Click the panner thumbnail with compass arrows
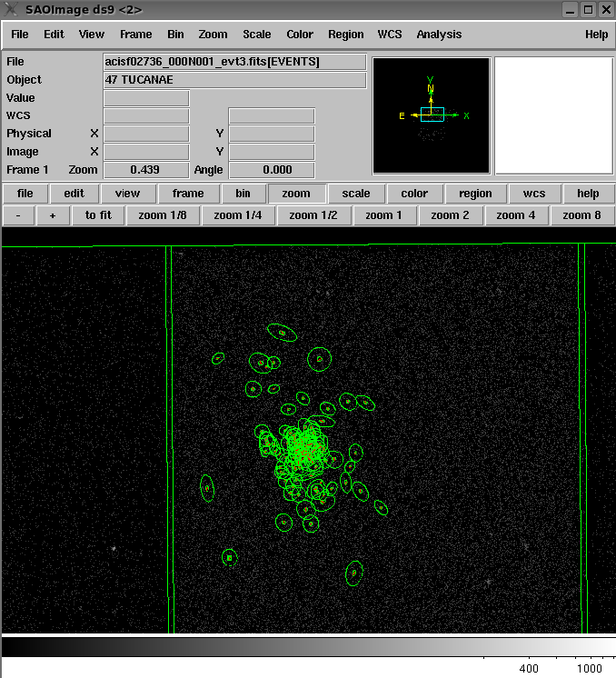The image size is (616, 678). click(432, 115)
